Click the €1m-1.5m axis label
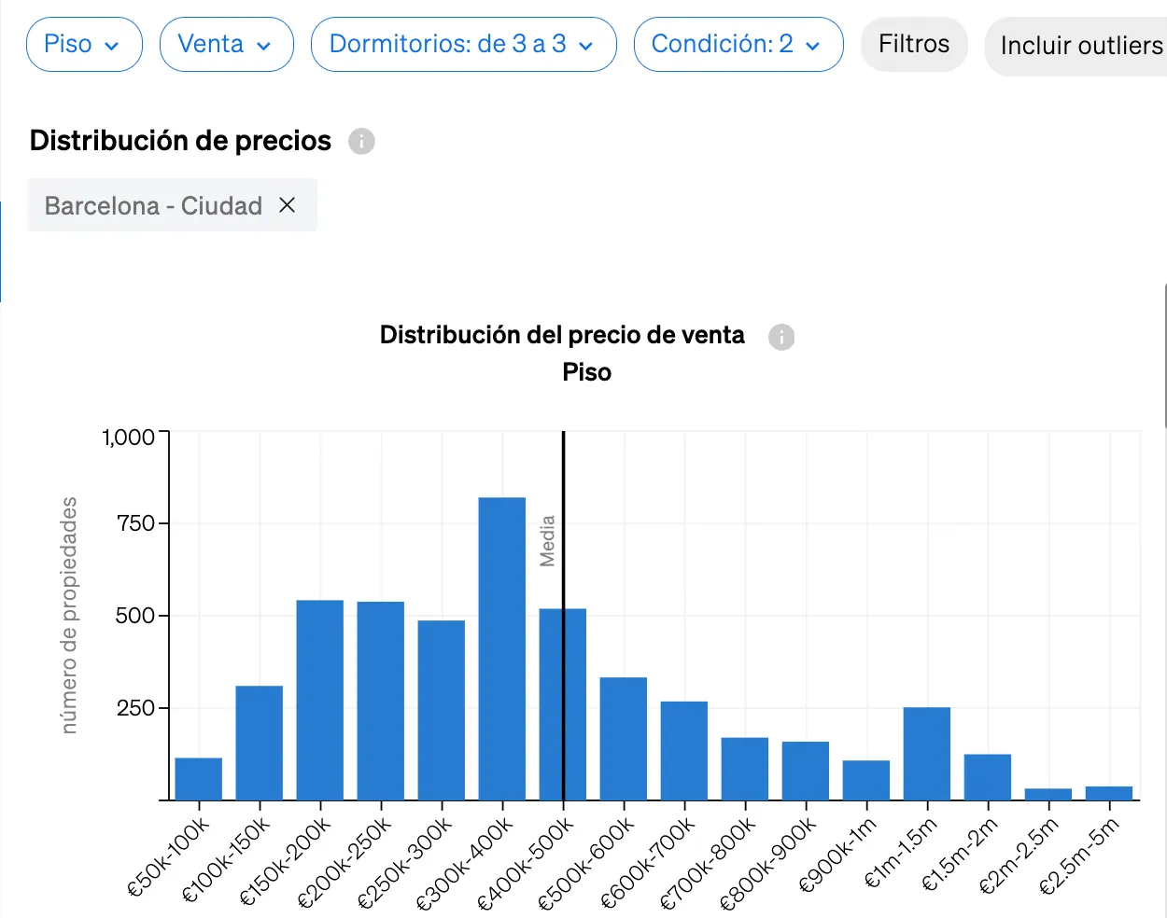Image resolution: width=1167 pixels, height=918 pixels. [x=901, y=854]
